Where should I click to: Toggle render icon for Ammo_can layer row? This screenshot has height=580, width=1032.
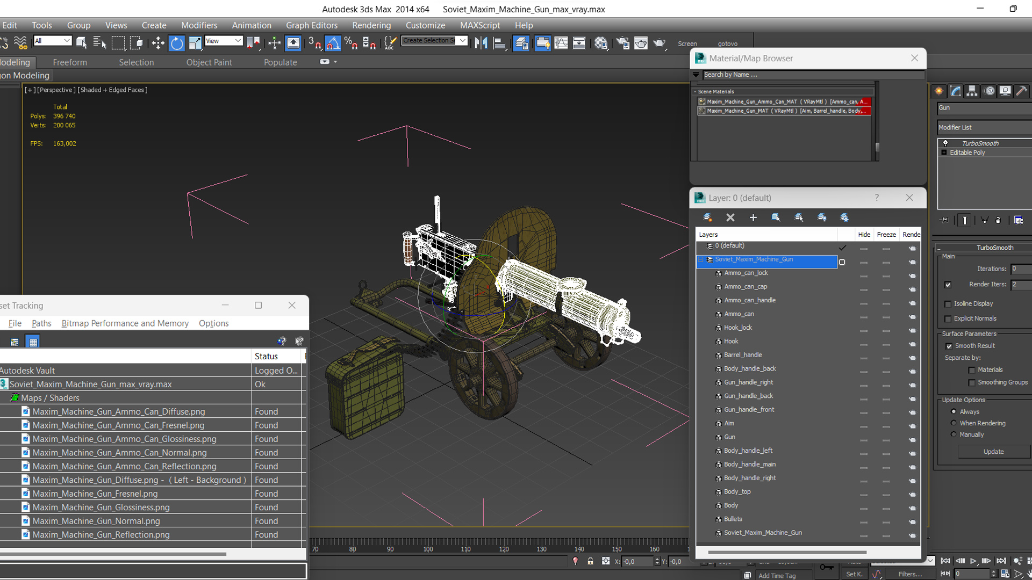(912, 317)
